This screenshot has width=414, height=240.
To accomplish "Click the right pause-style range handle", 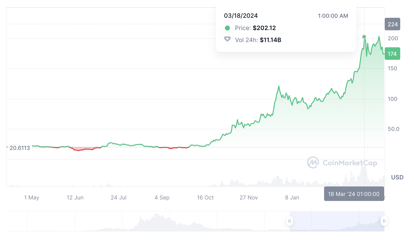I will [x=384, y=221].
